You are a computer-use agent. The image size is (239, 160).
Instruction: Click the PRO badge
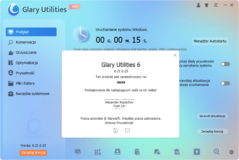coord(75,7)
